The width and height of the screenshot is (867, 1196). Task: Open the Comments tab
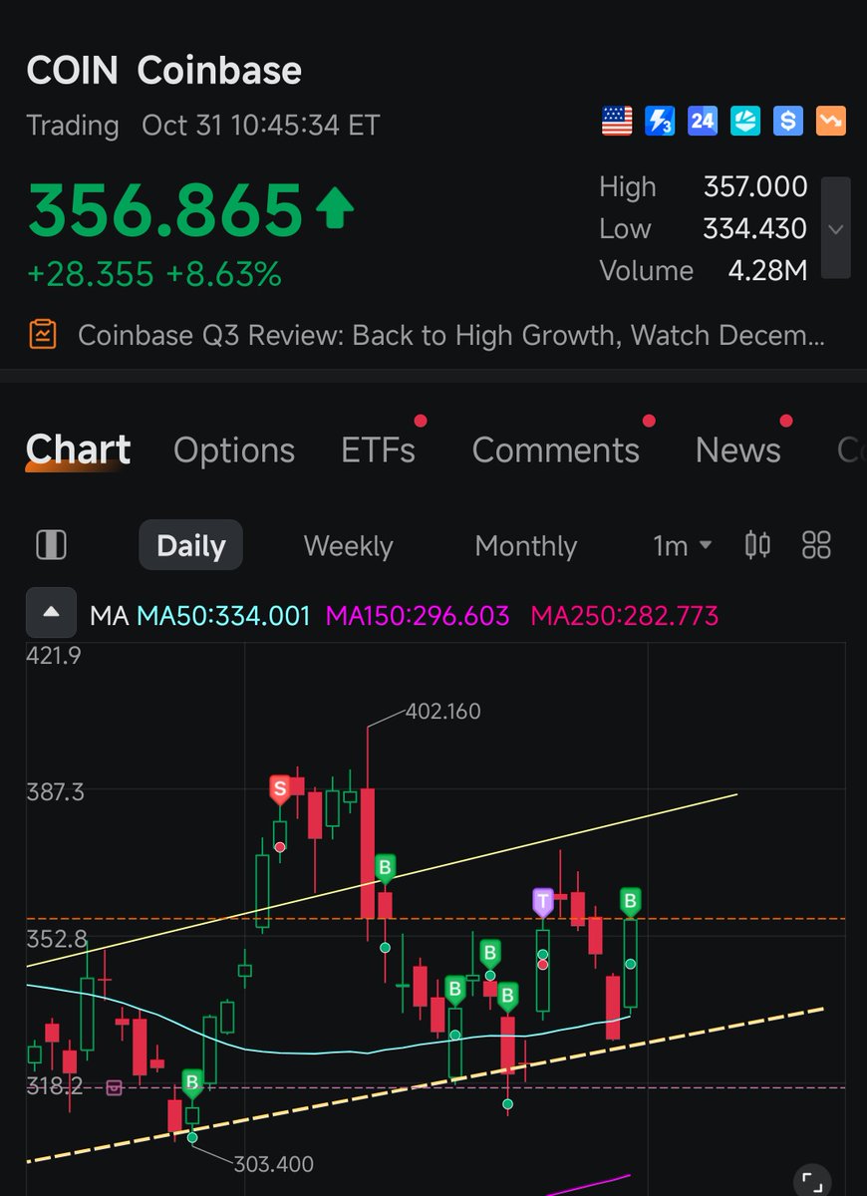(556, 450)
